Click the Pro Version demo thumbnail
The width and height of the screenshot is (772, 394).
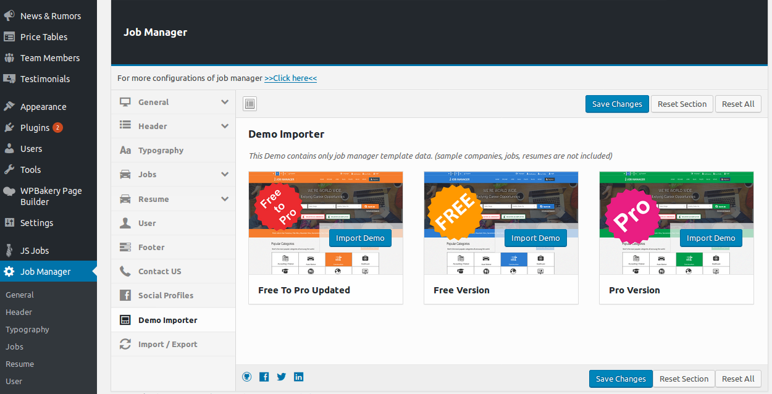[x=676, y=223]
